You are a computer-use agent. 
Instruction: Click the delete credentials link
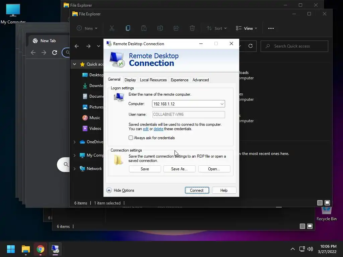[158, 129]
